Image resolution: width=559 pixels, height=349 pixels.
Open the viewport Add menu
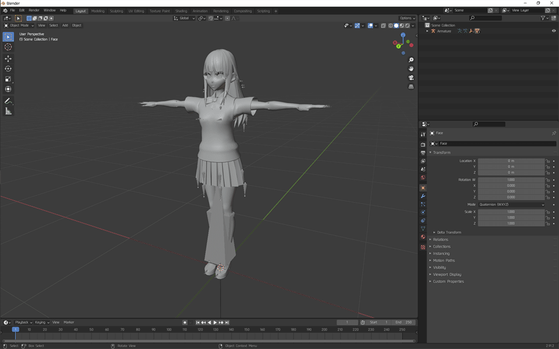pyautogui.click(x=65, y=26)
